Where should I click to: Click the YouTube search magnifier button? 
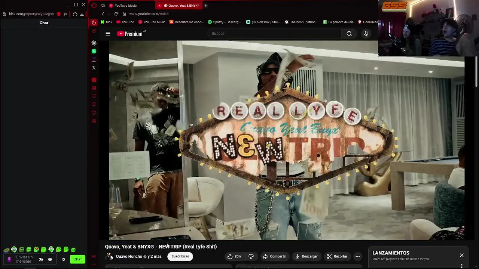pos(349,34)
